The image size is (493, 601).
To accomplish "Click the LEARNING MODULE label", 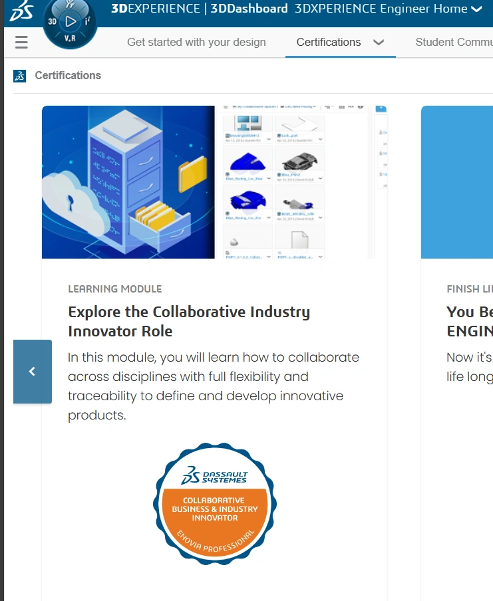I will click(114, 289).
